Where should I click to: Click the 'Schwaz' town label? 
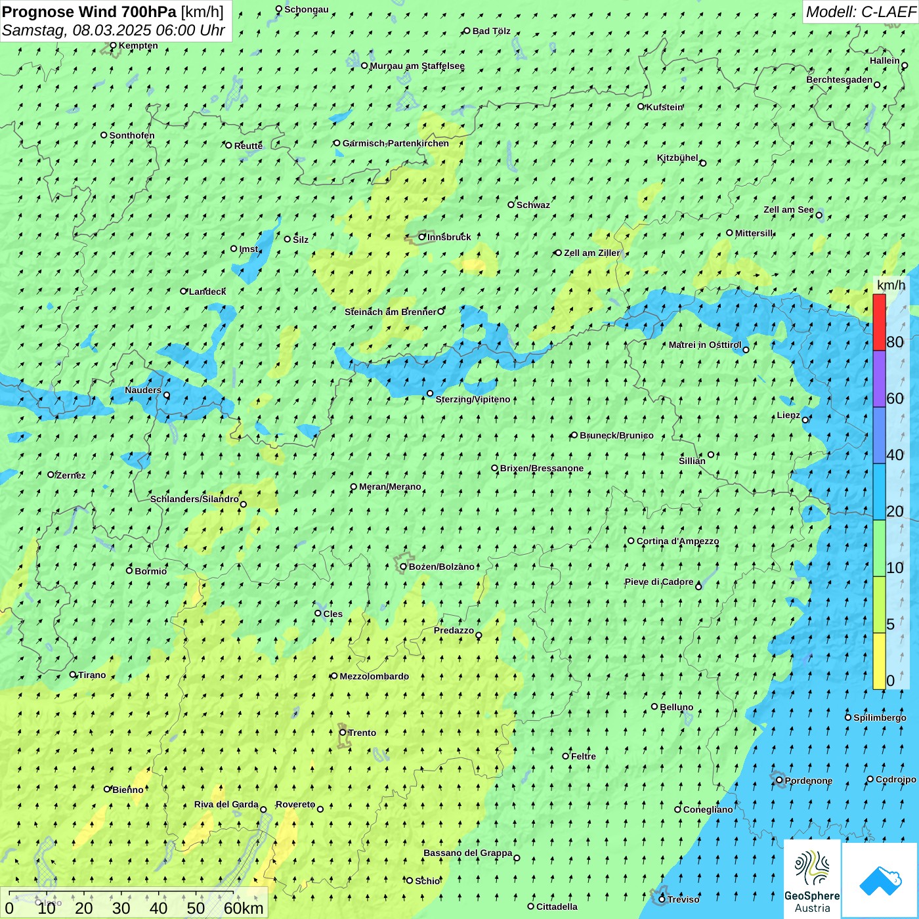point(533,205)
